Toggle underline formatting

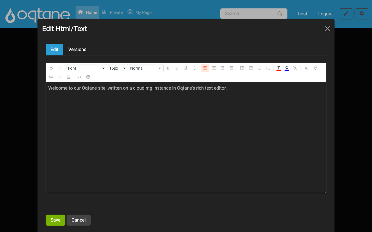[186, 68]
